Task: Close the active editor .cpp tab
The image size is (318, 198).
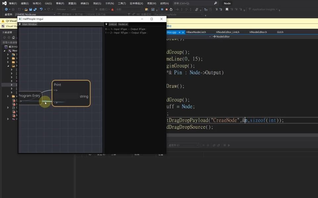Action: pyautogui.click(x=184, y=32)
